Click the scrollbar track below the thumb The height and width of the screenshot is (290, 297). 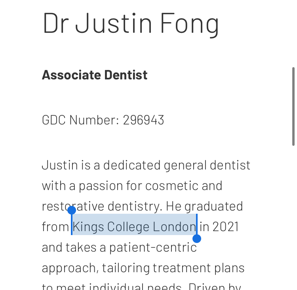pyautogui.click(x=293, y=217)
